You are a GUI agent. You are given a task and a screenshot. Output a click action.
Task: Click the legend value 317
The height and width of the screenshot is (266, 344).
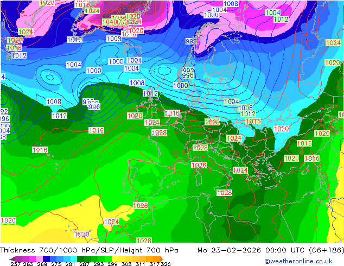(x=155, y=264)
